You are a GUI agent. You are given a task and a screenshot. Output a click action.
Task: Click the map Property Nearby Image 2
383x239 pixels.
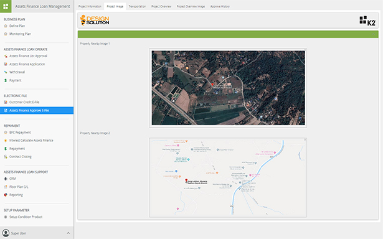click(x=228, y=177)
